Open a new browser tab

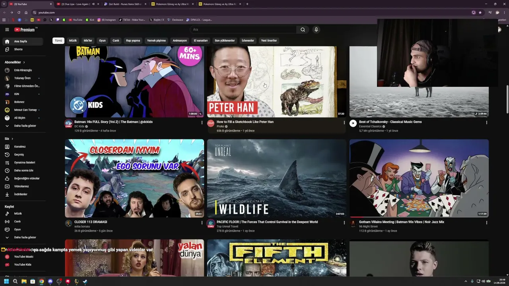pyautogui.click(x=247, y=4)
